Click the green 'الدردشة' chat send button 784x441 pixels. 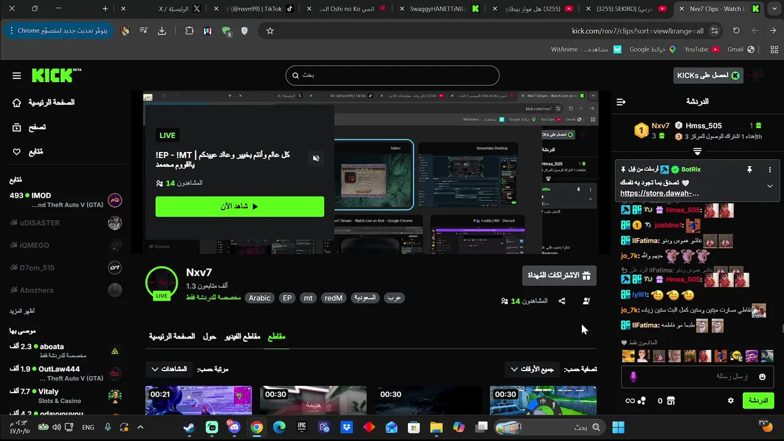pos(758,401)
